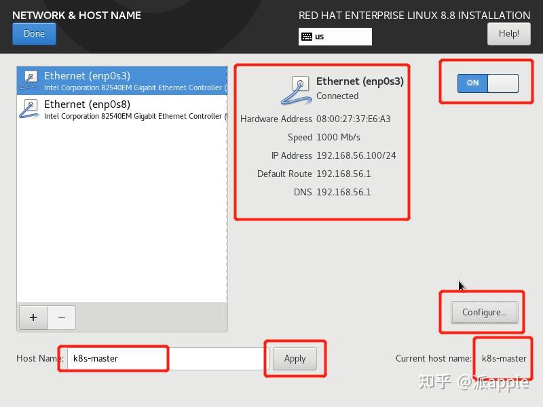Viewport: 543px width, 407px height.
Task: Click current host name k8s-master text
Action: pos(504,359)
